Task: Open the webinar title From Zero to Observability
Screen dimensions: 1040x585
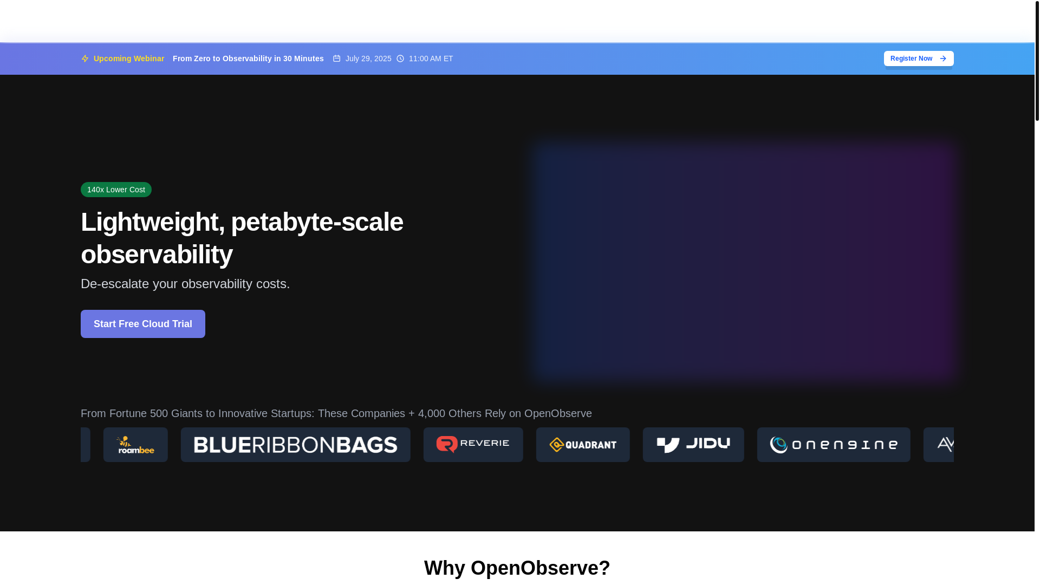Action: (248, 58)
